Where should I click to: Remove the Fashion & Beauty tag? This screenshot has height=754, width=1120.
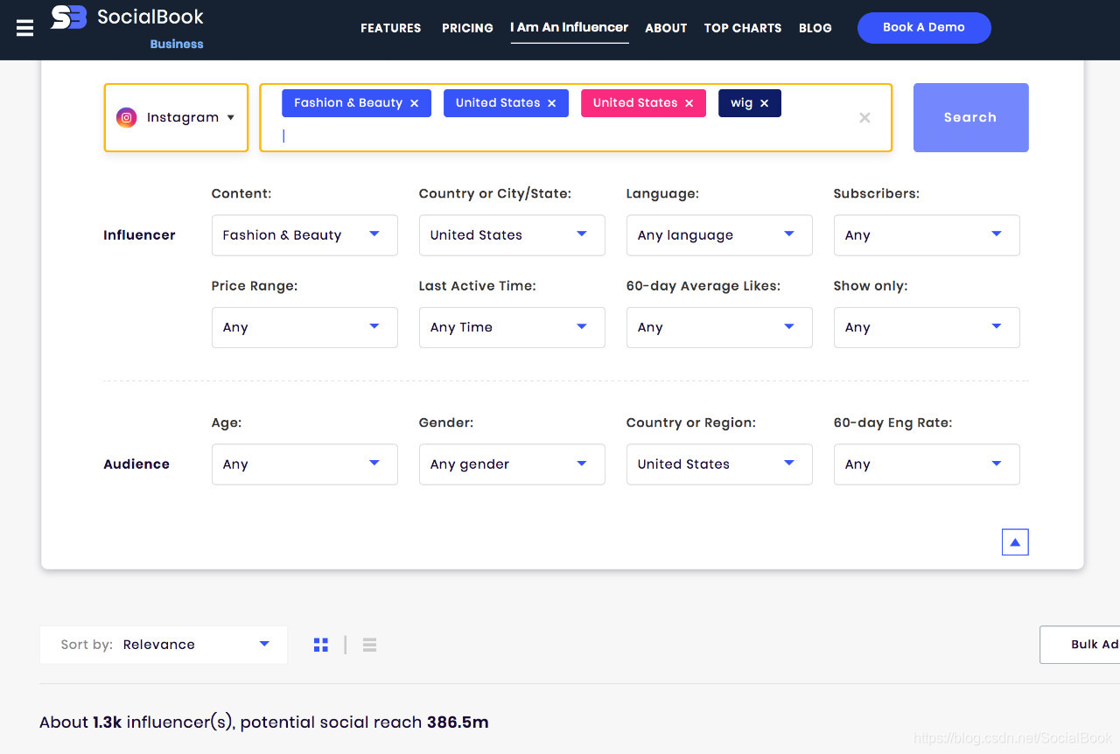415,103
